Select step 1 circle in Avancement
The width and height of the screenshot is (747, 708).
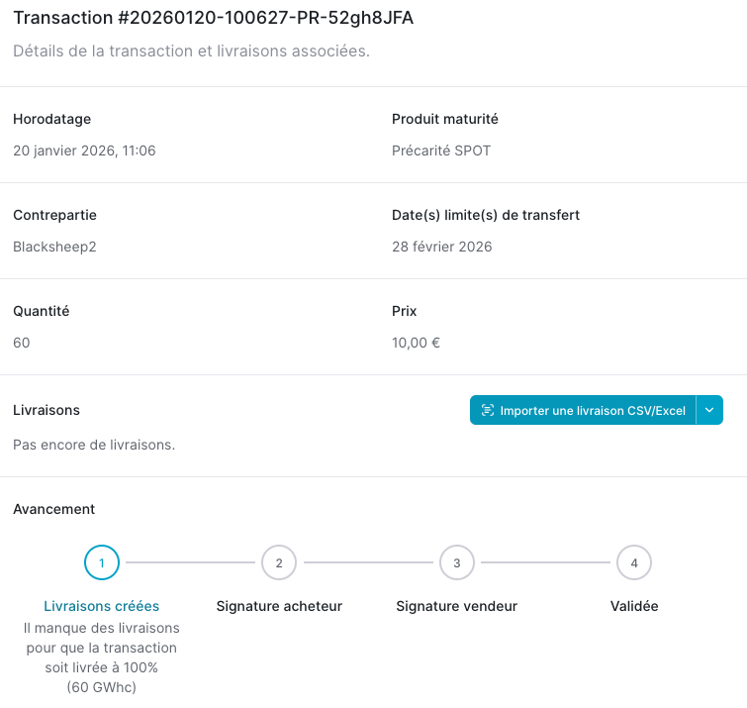click(x=102, y=562)
